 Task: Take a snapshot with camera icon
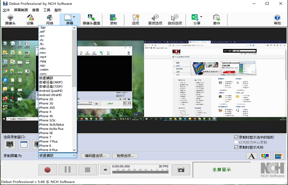pyautogui.click(x=181, y=170)
